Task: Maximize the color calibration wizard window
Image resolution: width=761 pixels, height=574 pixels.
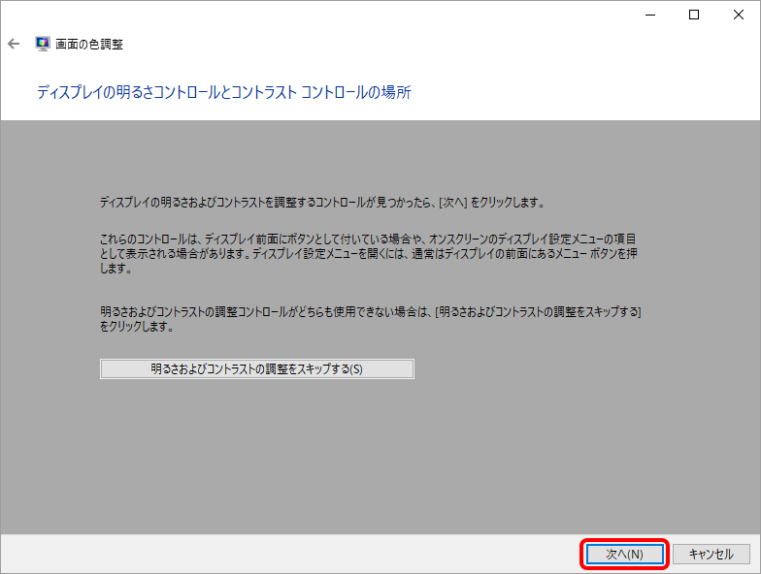Action: click(694, 15)
